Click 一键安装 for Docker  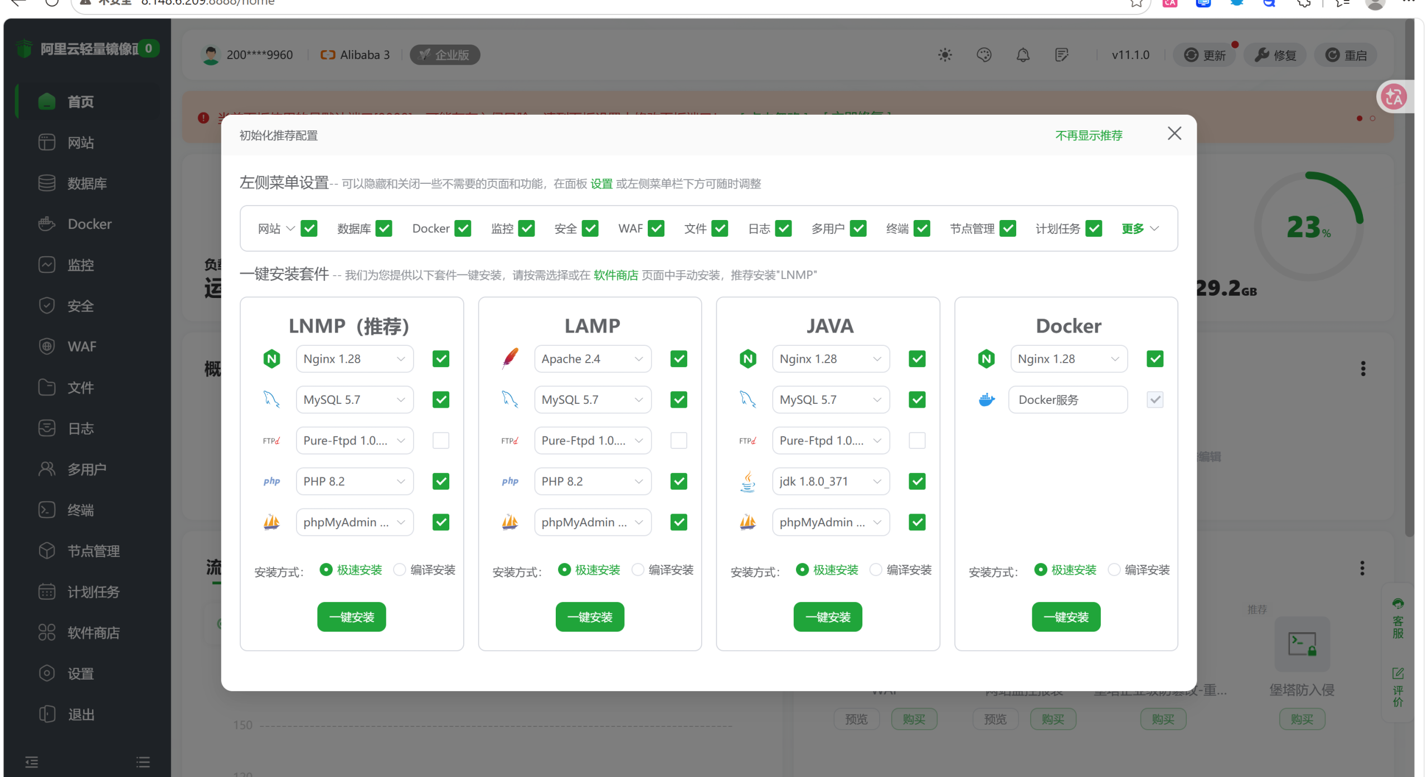(x=1066, y=617)
